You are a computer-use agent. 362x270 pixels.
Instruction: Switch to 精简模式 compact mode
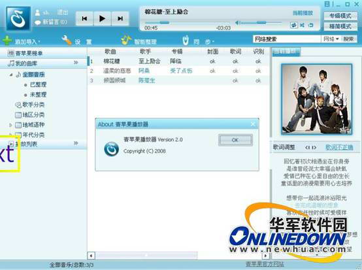pyautogui.click(x=340, y=26)
